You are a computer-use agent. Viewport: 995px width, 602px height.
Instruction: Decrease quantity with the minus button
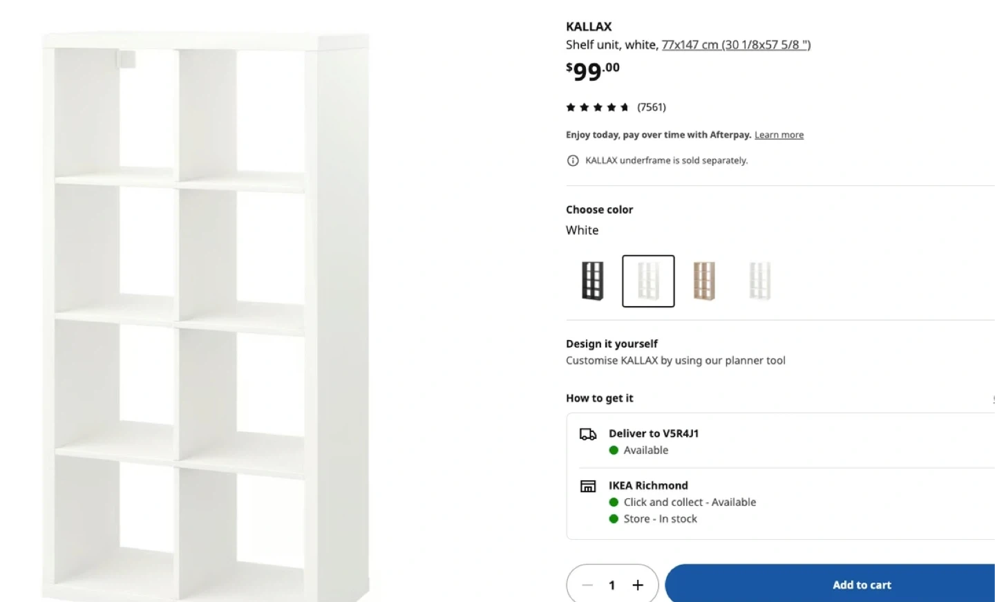tap(587, 585)
